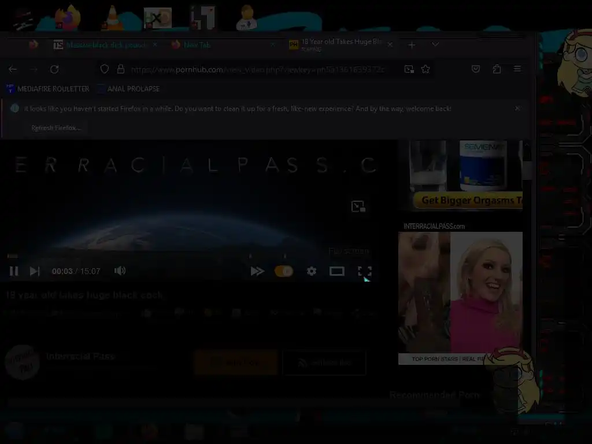Seek using the video progress bar
Screen dimensions: 592x444
pos(189,256)
